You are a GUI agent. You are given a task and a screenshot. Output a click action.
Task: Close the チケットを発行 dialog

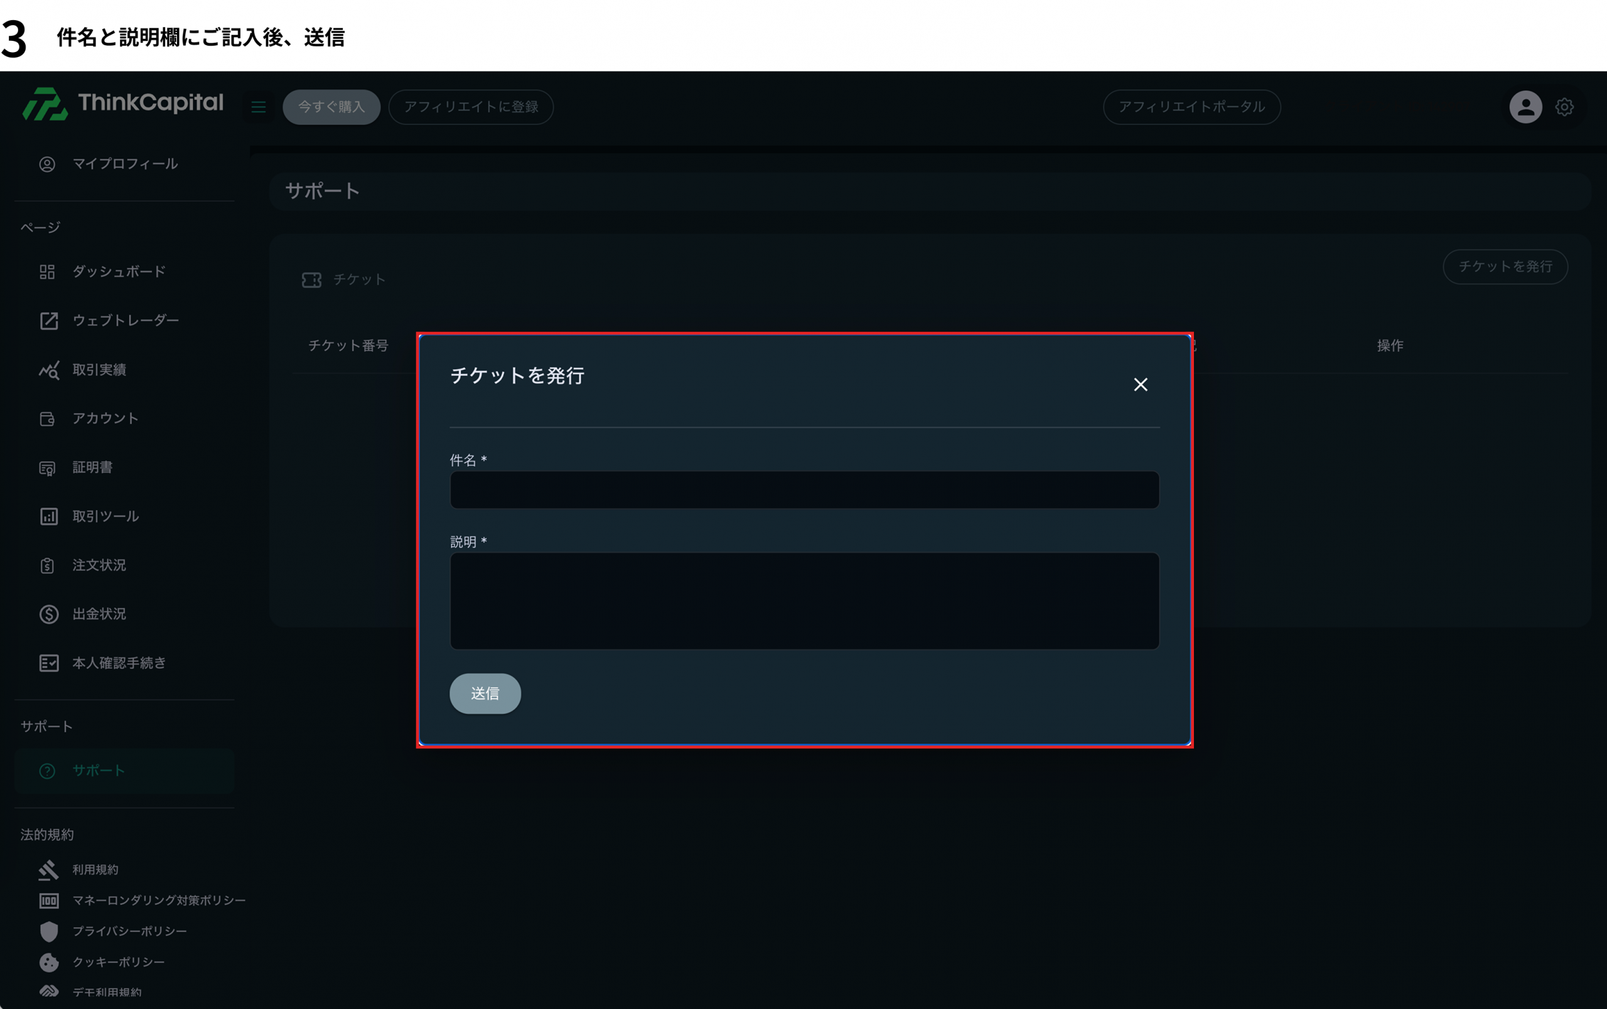tap(1140, 385)
